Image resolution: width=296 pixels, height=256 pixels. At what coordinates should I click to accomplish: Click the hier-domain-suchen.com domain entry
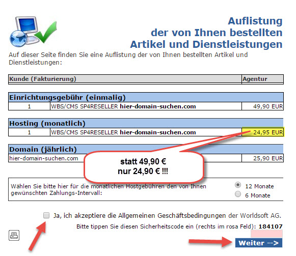(x=44, y=158)
